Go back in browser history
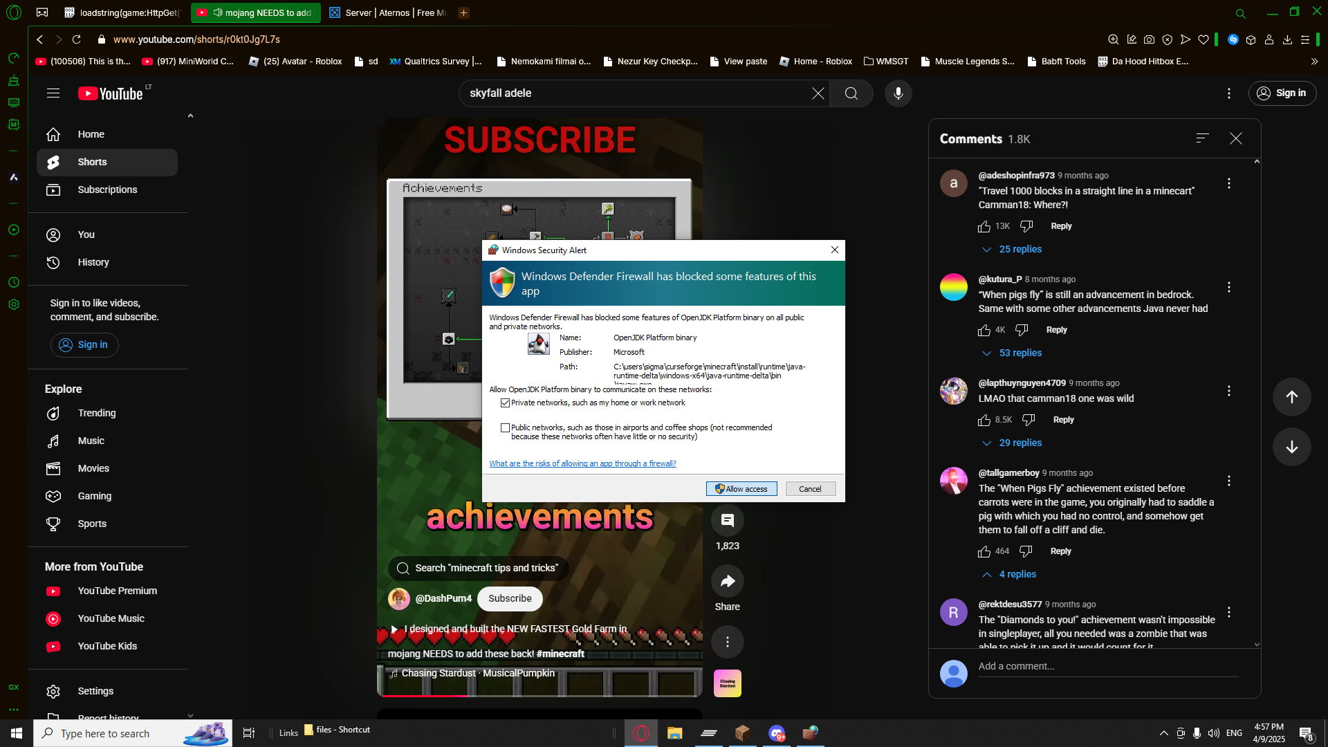This screenshot has width=1328, height=747. [x=40, y=39]
